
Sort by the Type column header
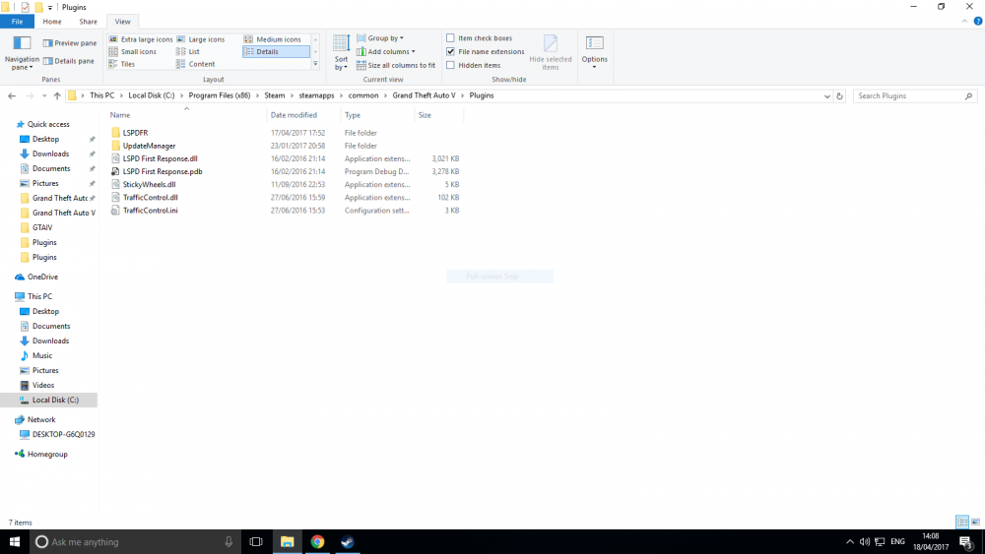353,115
